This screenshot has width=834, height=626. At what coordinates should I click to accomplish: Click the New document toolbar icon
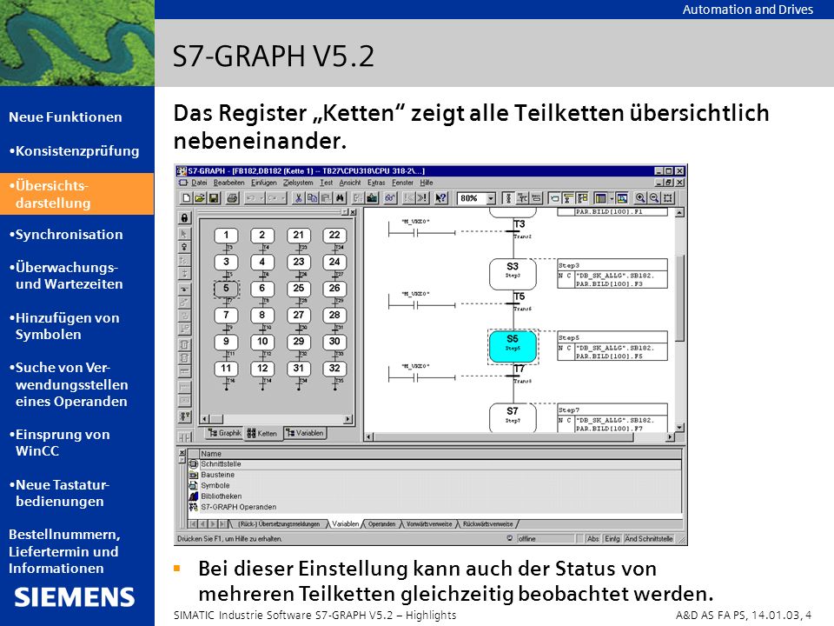(x=186, y=198)
